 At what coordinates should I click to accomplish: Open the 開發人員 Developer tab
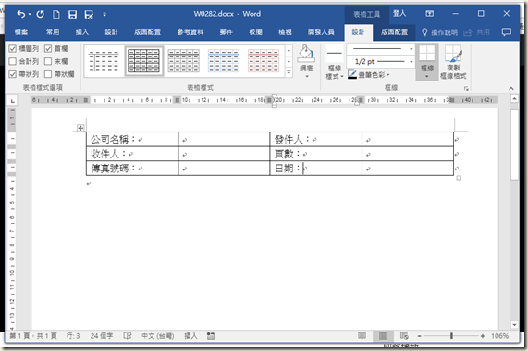point(321,32)
